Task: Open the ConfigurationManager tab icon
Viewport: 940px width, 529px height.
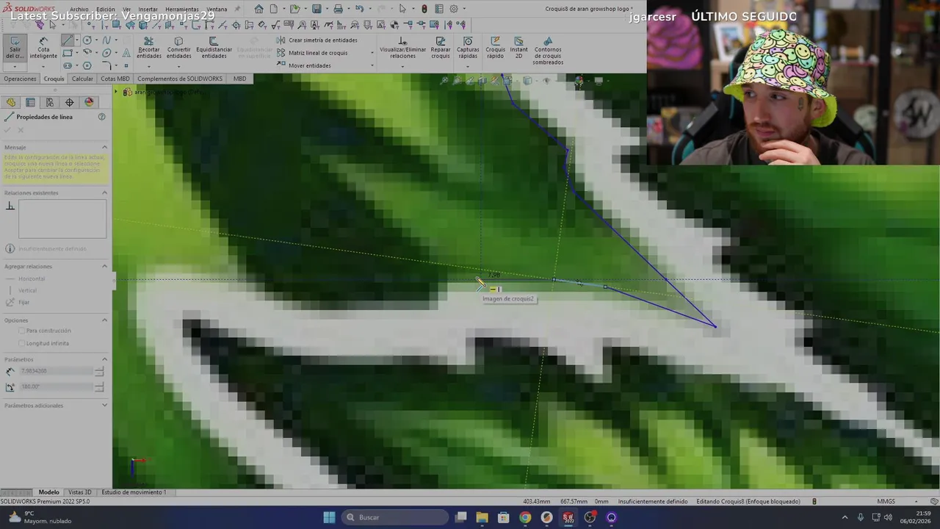Action: click(49, 102)
